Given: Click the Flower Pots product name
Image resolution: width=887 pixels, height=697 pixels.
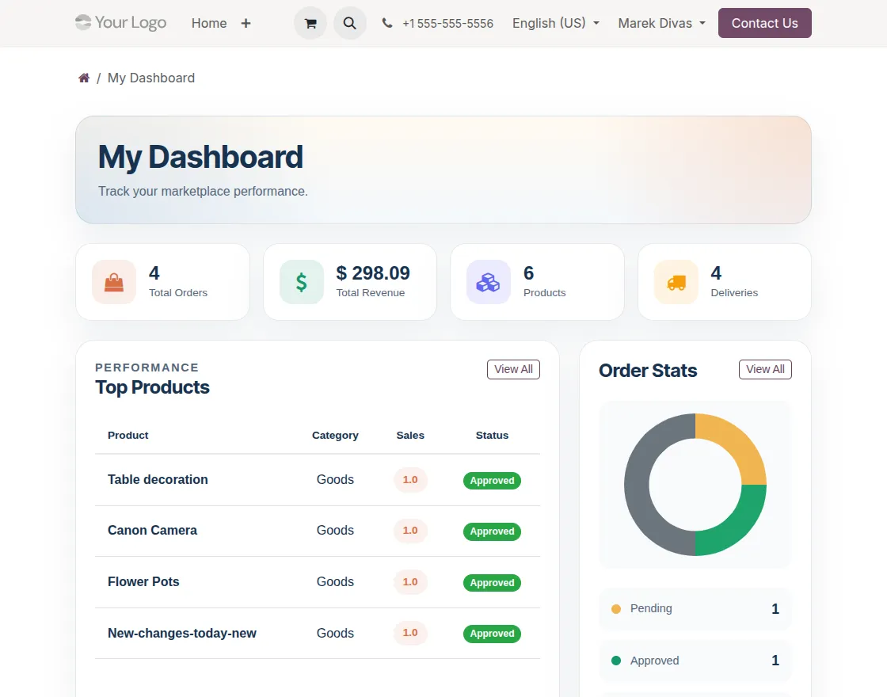Looking at the screenshot, I should point(143,581).
